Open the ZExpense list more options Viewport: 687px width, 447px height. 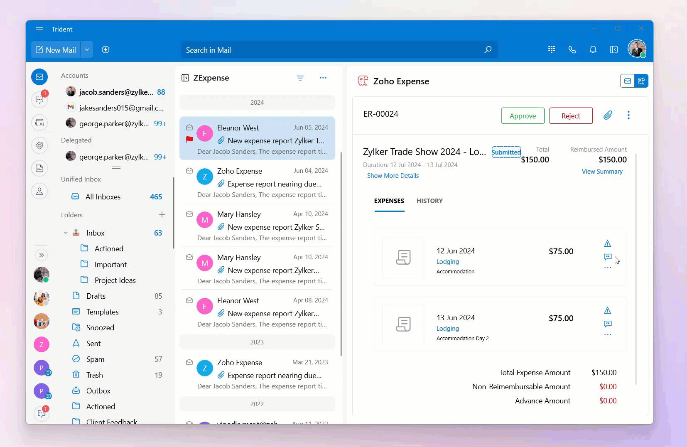pos(323,78)
